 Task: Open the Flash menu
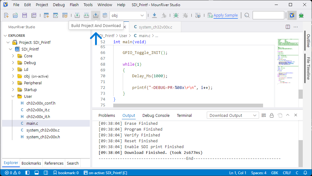[74, 5]
